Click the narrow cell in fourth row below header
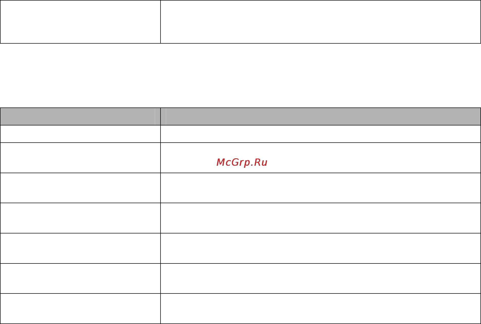Image resolution: width=481 pixels, height=324 pixels. tap(80, 218)
